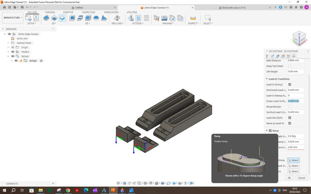Open the Template Library icon
Screen dimensions: 311x194
click(x=180, y=18)
